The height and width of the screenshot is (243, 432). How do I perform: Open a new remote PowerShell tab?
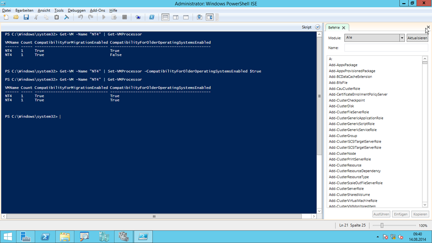(x=138, y=17)
